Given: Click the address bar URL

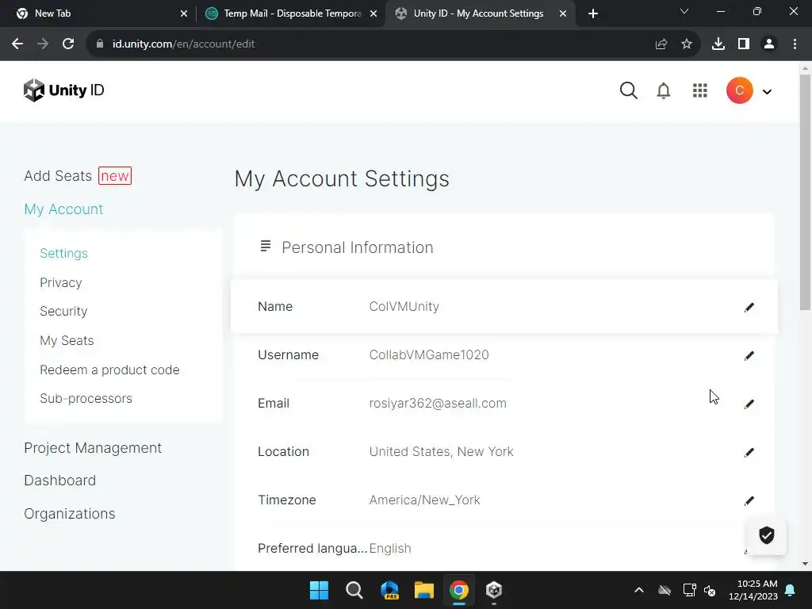Looking at the screenshot, I should click(183, 44).
